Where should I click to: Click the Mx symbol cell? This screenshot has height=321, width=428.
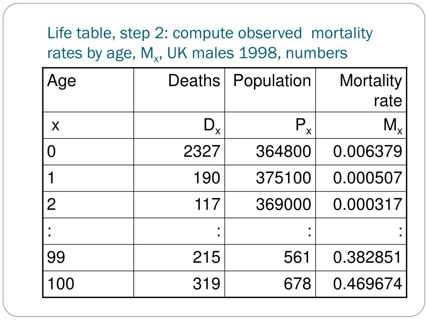coord(361,125)
